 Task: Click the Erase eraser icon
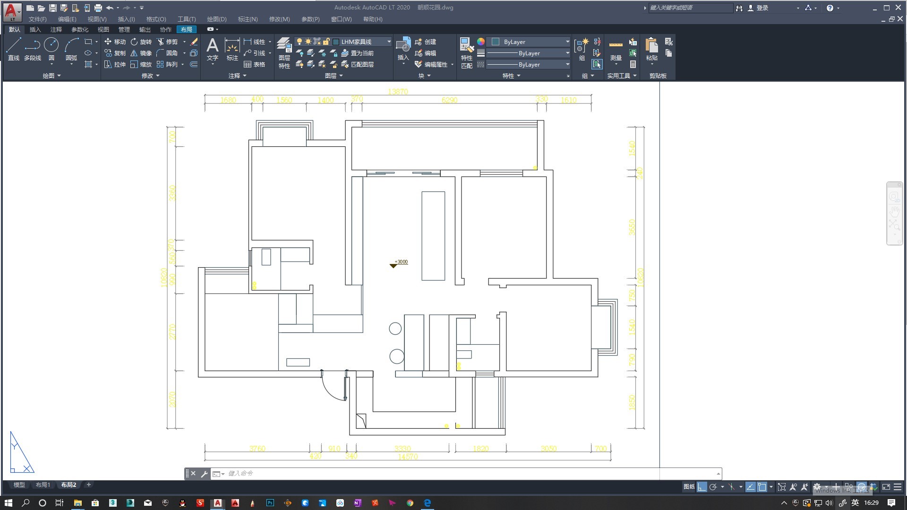tap(194, 42)
